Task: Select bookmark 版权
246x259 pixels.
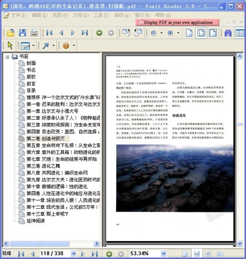Action: 31,77
